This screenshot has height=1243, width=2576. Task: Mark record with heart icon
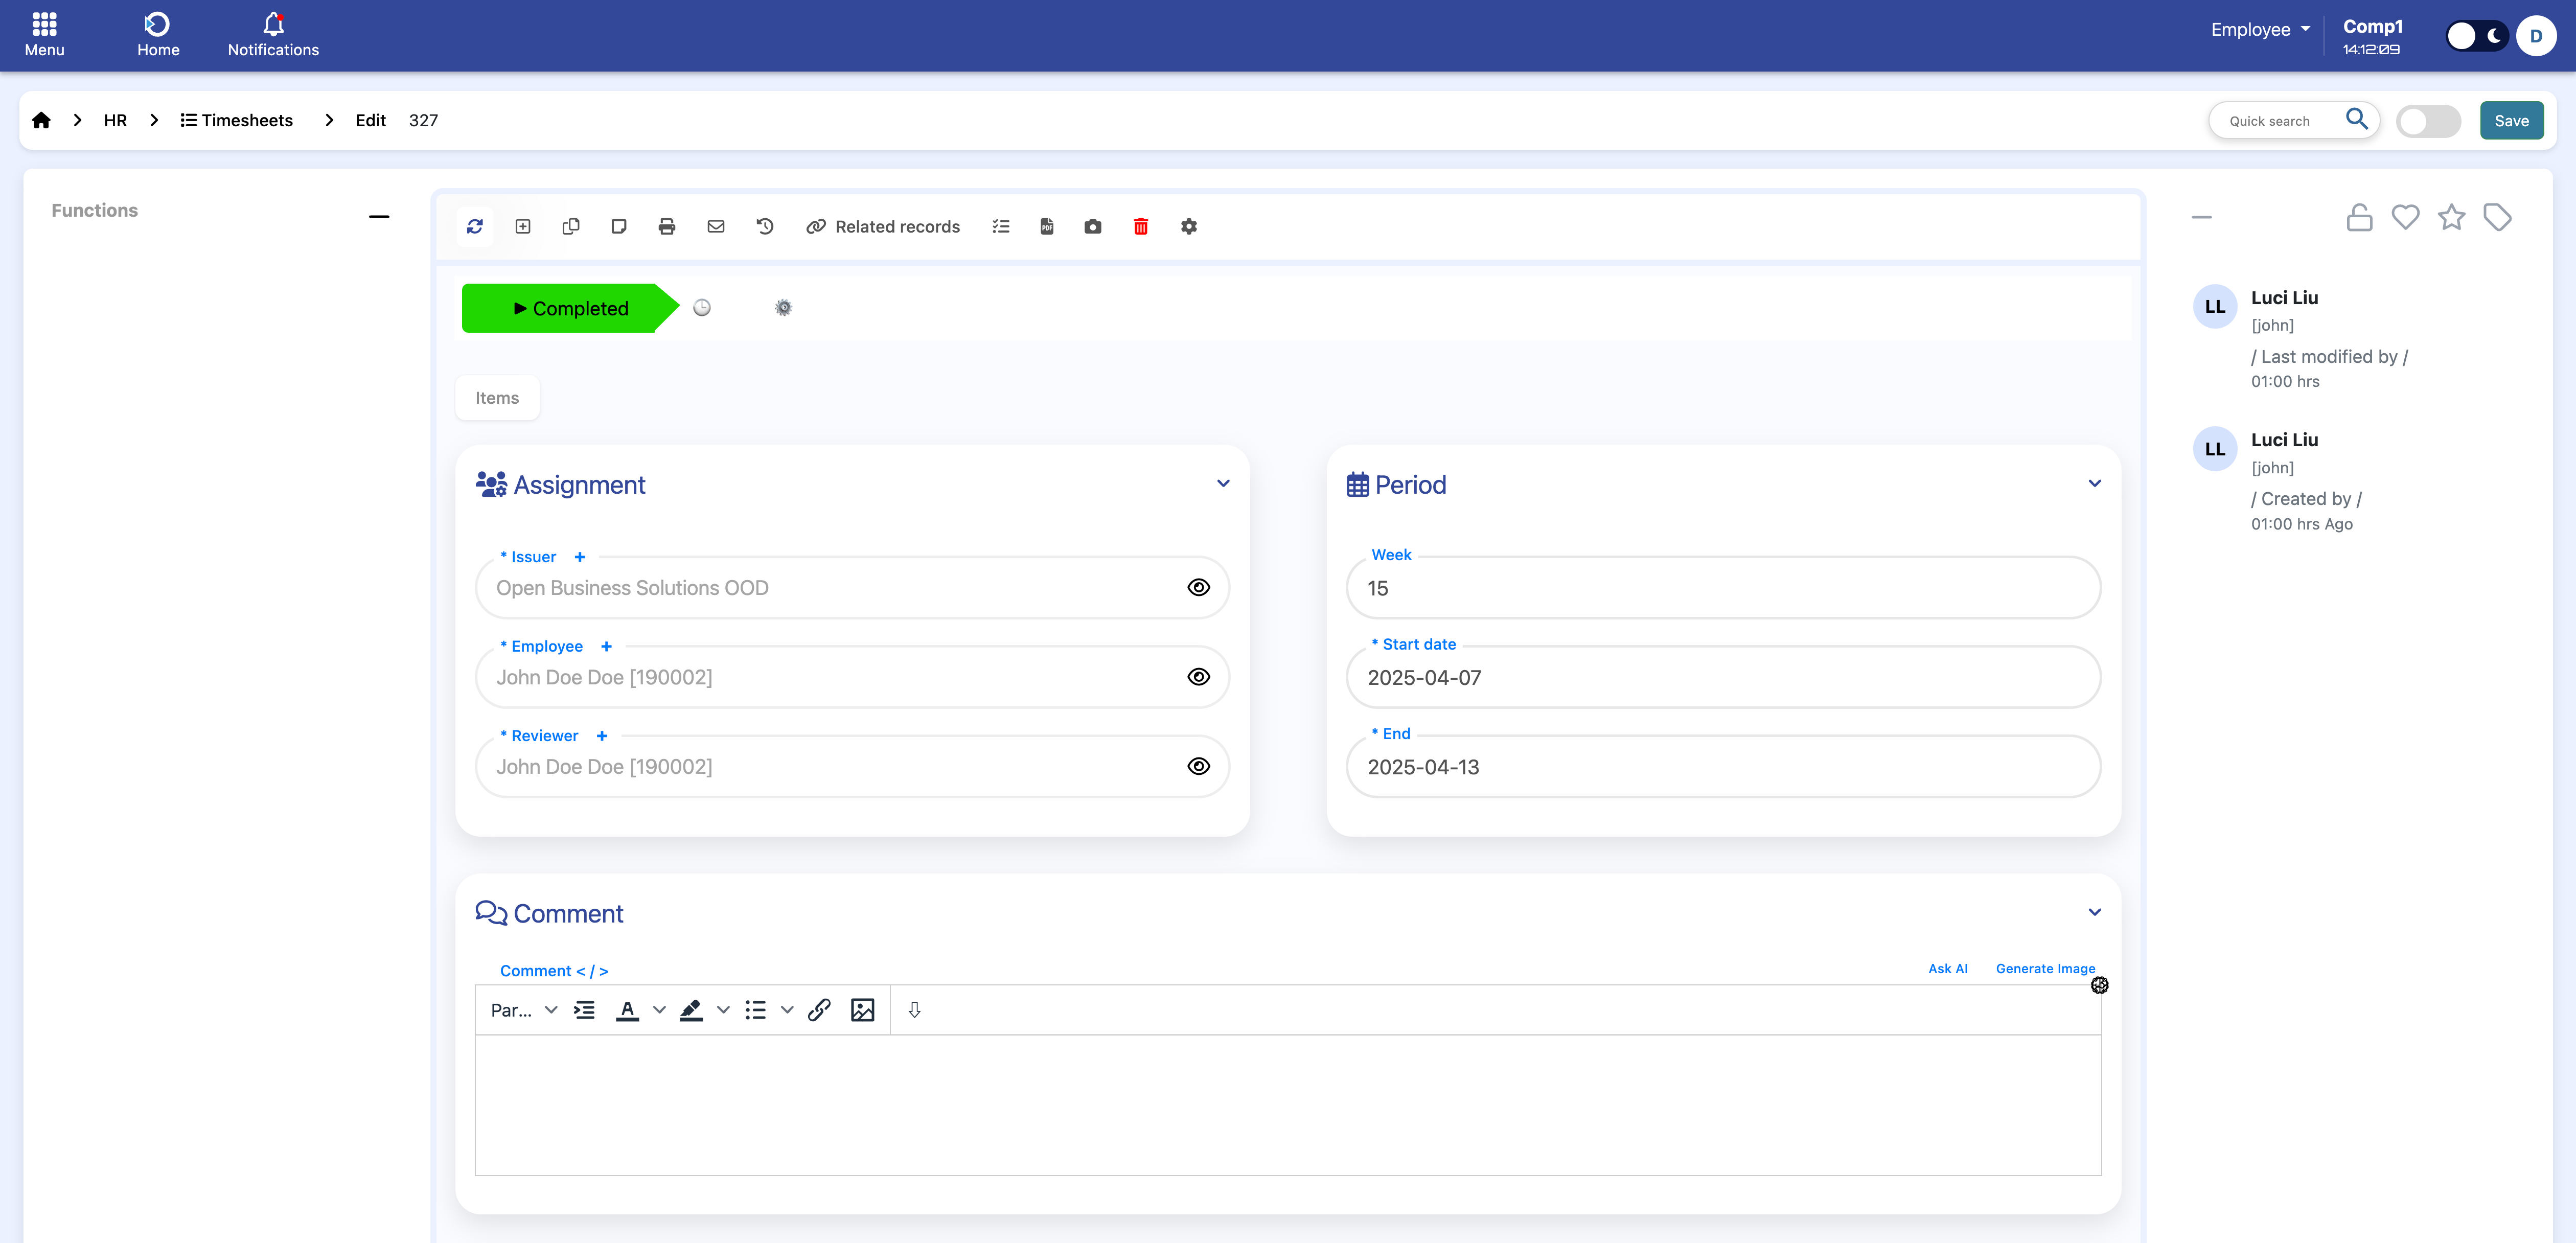[x=2406, y=217]
